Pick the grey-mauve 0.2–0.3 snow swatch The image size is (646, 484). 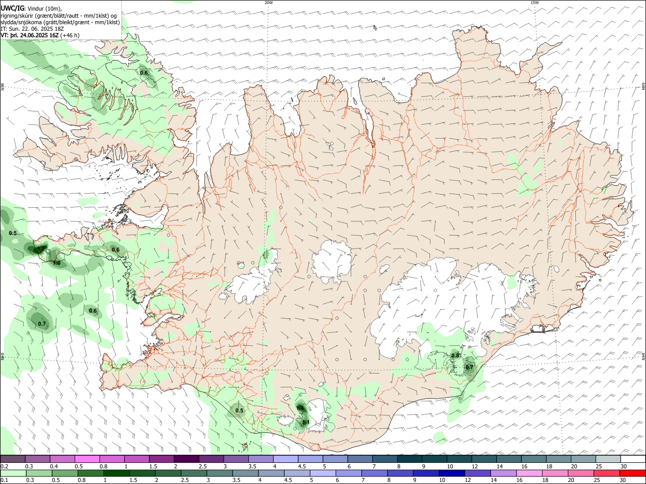click(13, 459)
